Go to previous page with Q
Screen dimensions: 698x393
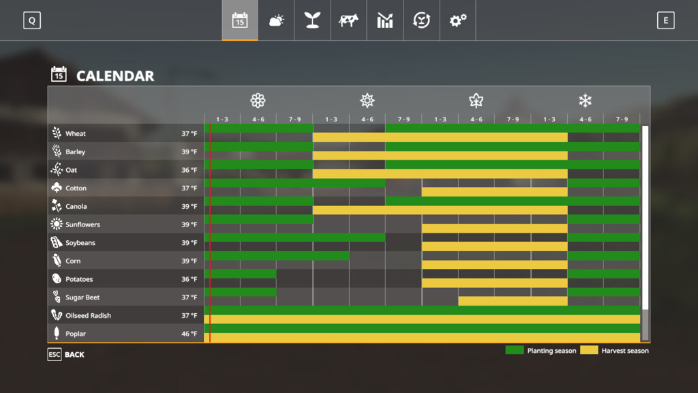coord(32,20)
